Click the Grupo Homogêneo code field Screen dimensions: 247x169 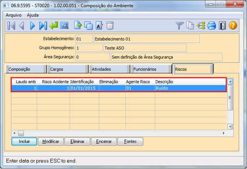pyautogui.click(x=89, y=48)
